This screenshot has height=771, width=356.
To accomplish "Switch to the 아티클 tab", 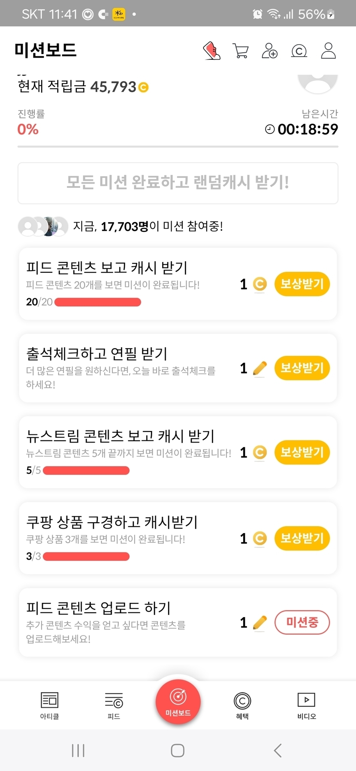I will coord(49,705).
